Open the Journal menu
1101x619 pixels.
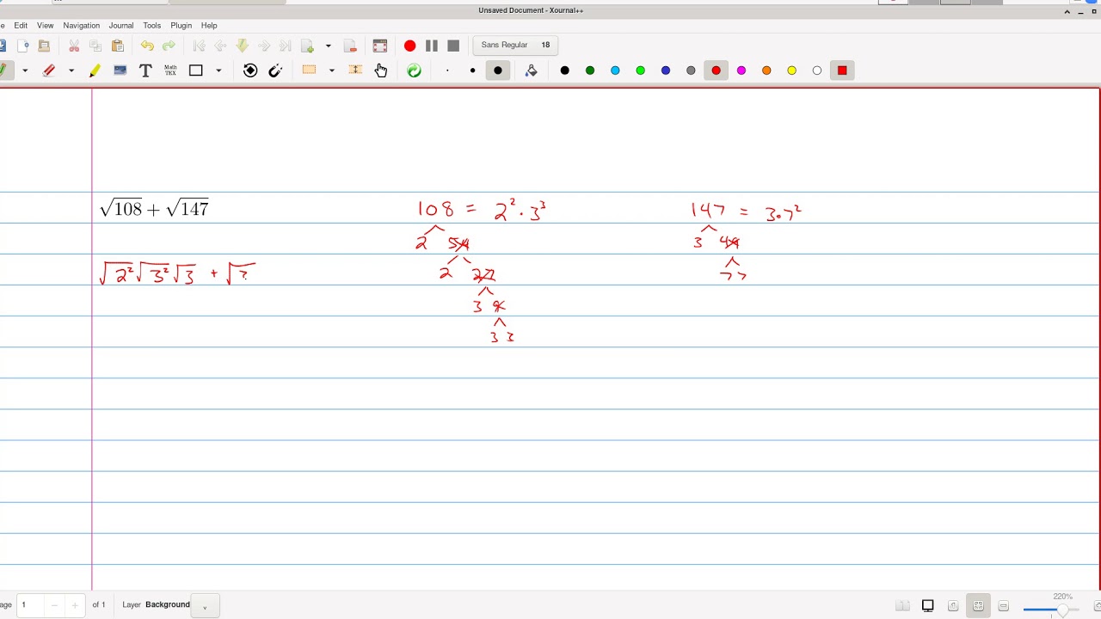click(121, 26)
